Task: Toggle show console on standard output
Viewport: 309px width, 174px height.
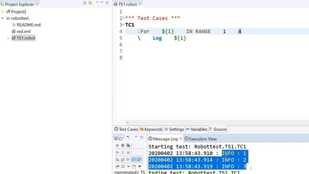Action: click(x=134, y=159)
